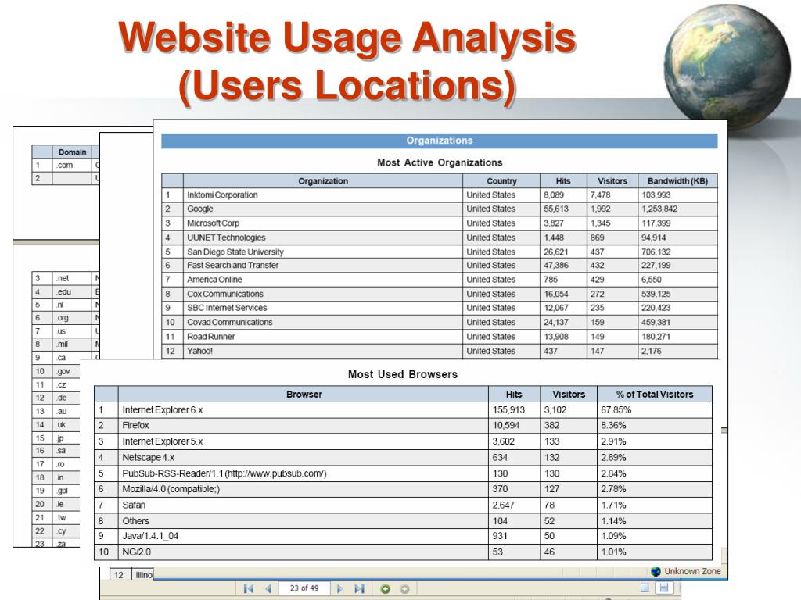Select the Road Runner row
The image size is (801, 600).
[x=440, y=337]
